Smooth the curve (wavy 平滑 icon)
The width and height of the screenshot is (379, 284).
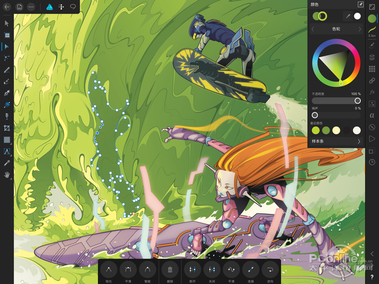pyautogui.click(x=231, y=269)
